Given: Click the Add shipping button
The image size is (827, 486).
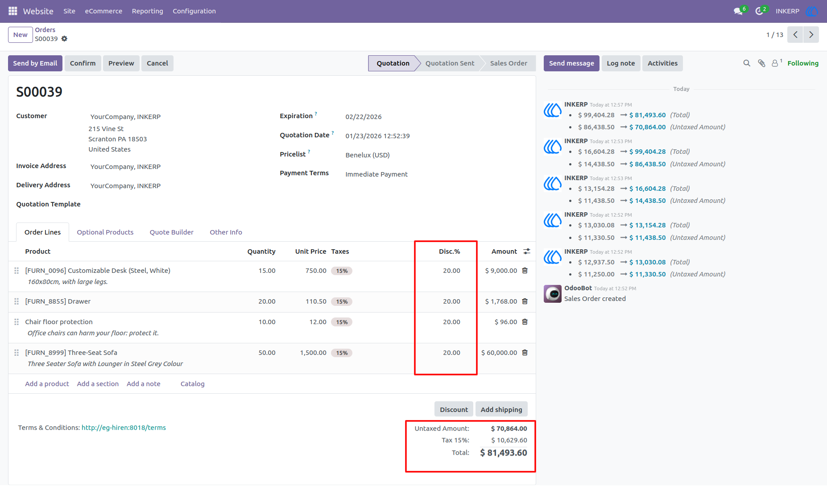Looking at the screenshot, I should (x=501, y=409).
